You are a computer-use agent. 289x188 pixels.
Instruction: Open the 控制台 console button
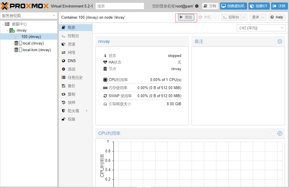(x=231, y=17)
